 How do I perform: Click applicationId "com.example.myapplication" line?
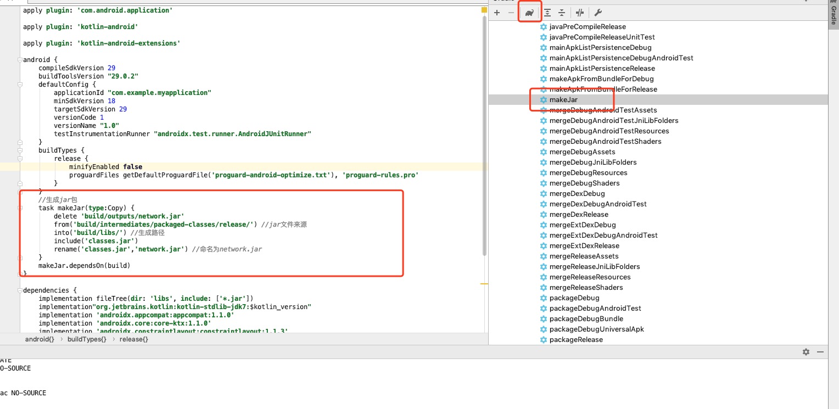(x=132, y=92)
